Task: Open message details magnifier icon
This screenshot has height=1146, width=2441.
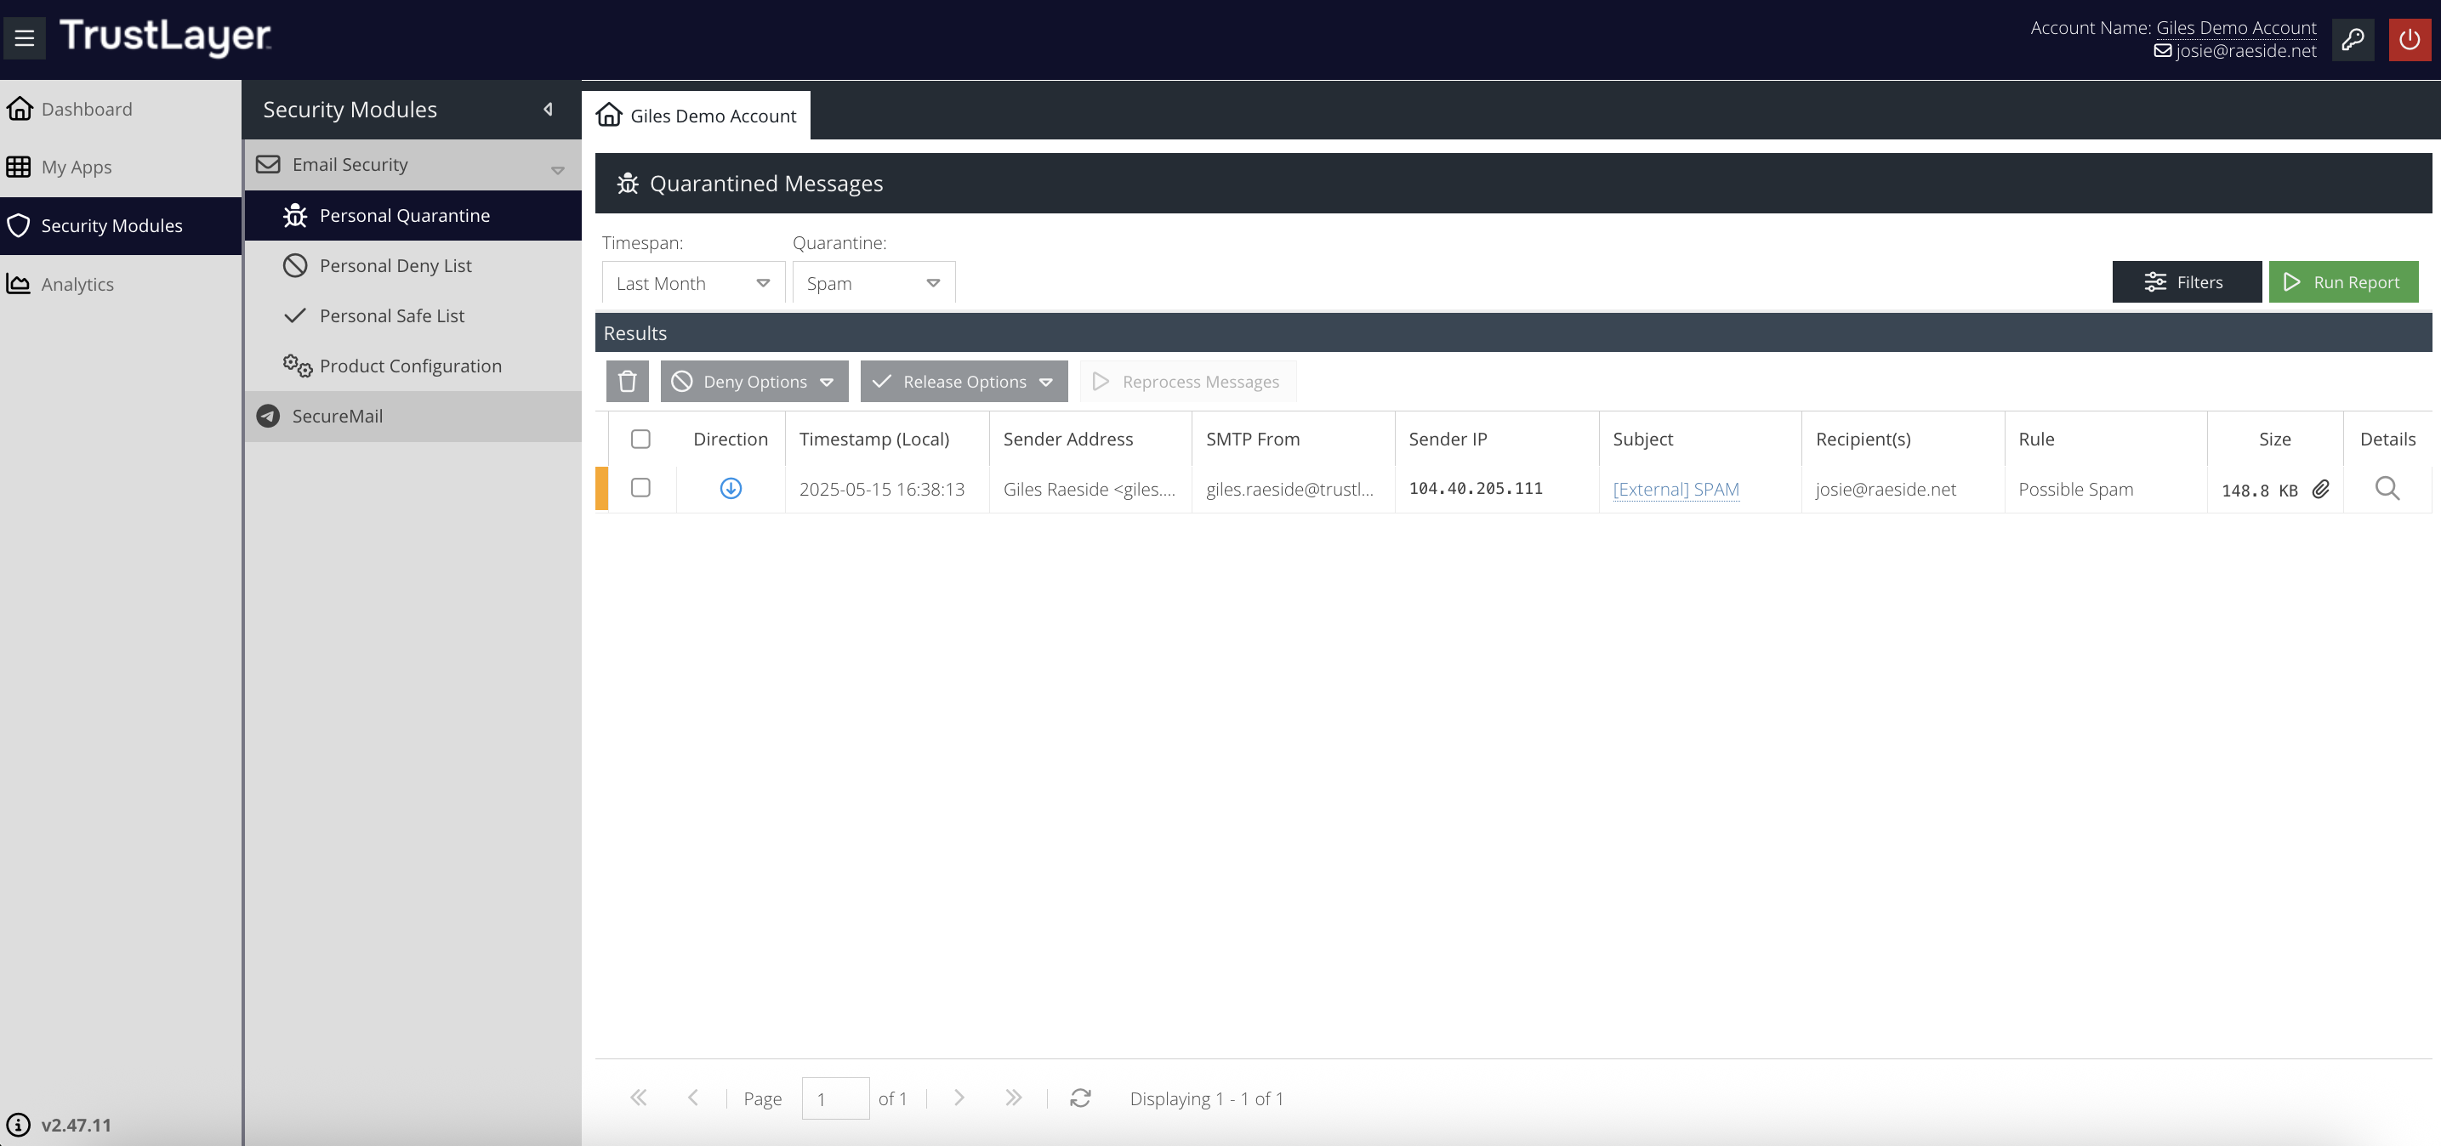Action: pos(2388,489)
